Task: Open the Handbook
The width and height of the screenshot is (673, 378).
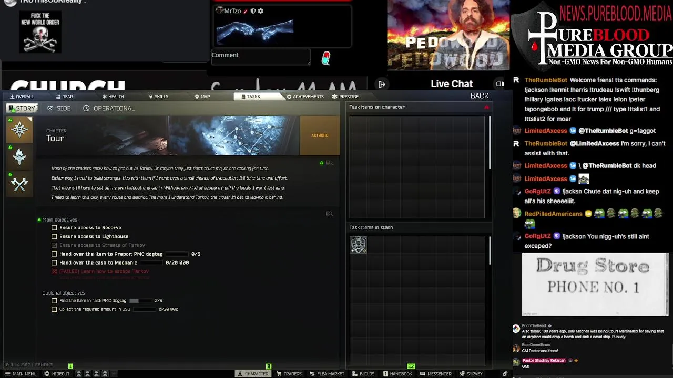Action: pyautogui.click(x=397, y=374)
